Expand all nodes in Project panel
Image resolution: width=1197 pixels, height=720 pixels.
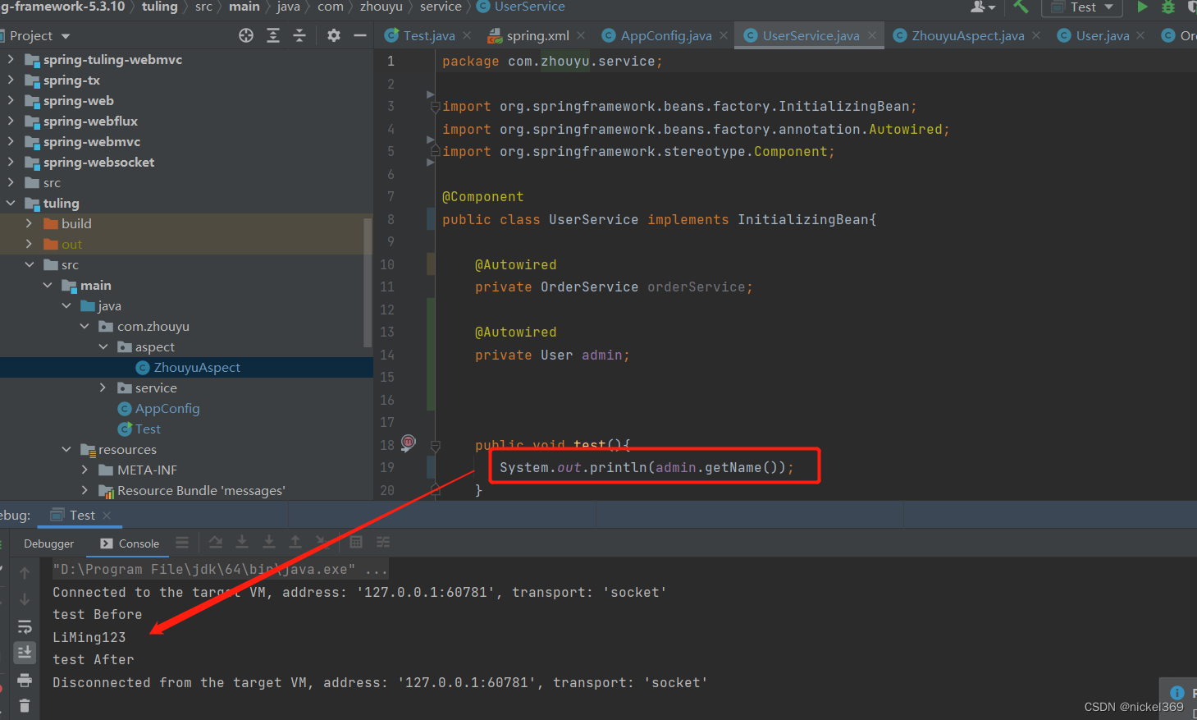pos(273,35)
